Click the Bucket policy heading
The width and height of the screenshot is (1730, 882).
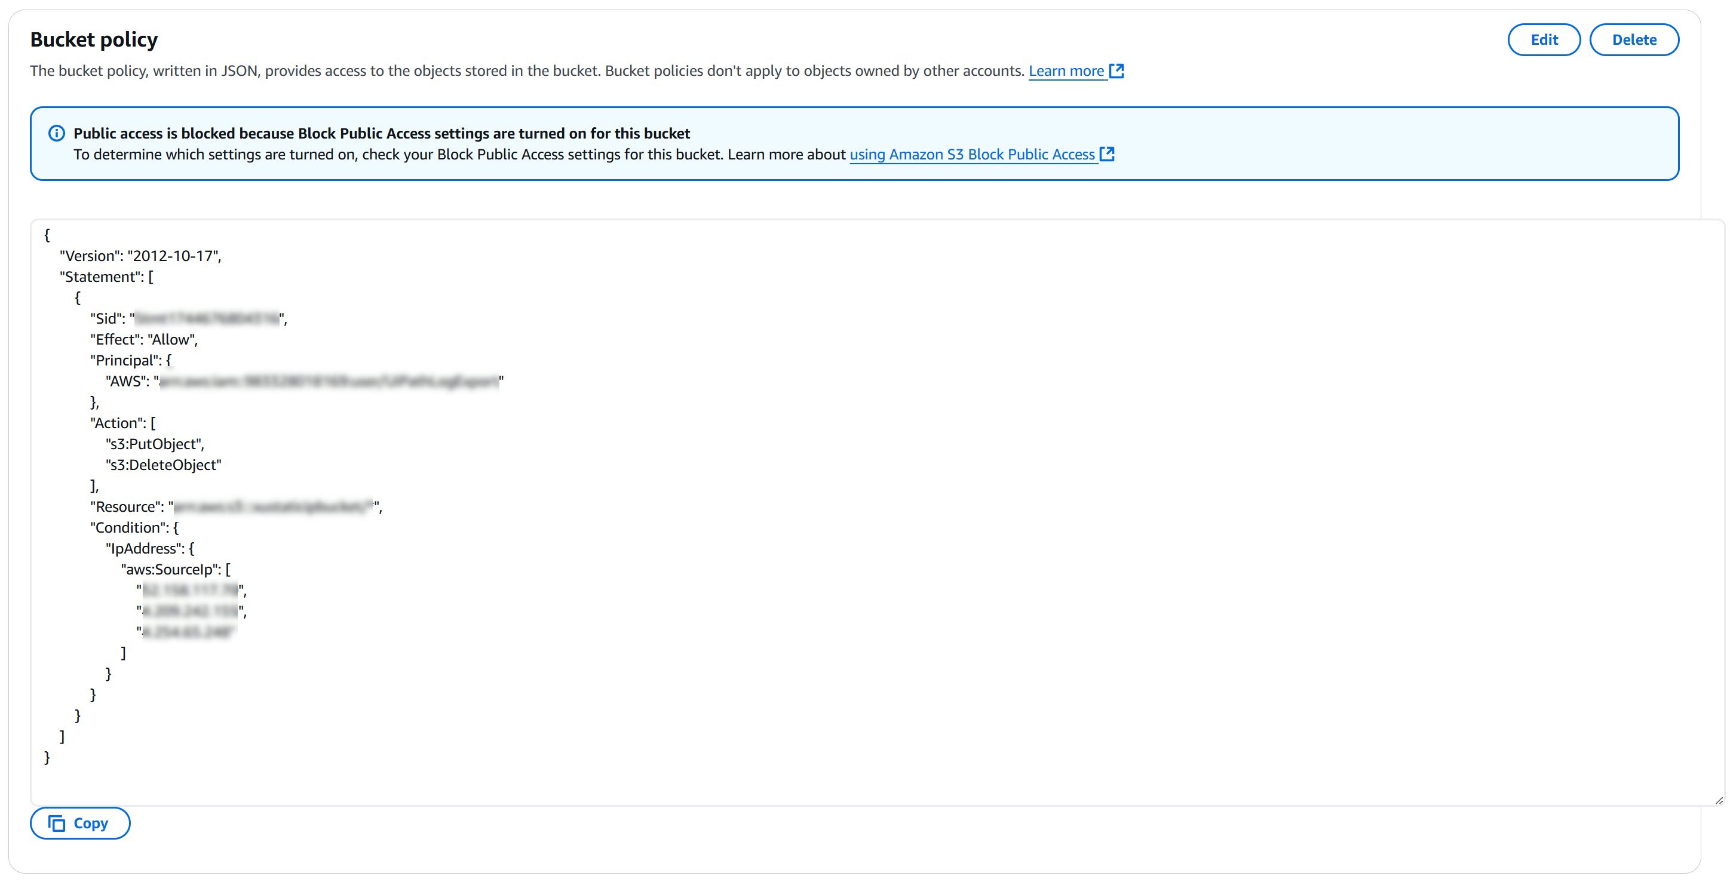point(94,39)
